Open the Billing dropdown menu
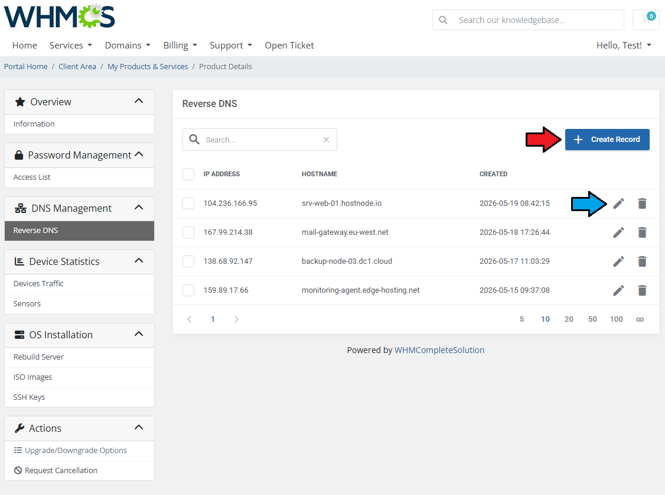 [180, 46]
